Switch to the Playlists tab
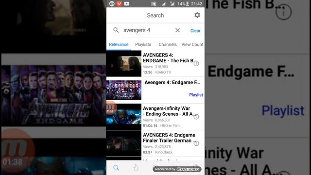The width and height of the screenshot is (311, 175). (143, 44)
